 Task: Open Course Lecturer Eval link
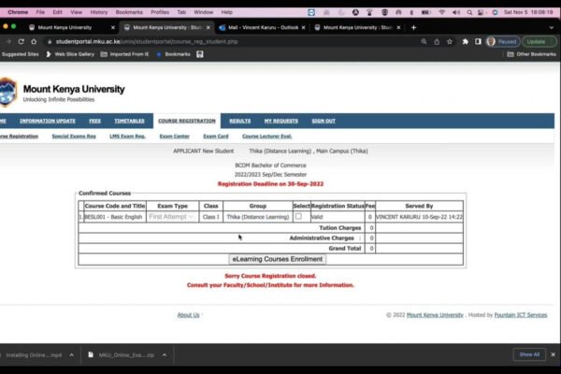[266, 137]
